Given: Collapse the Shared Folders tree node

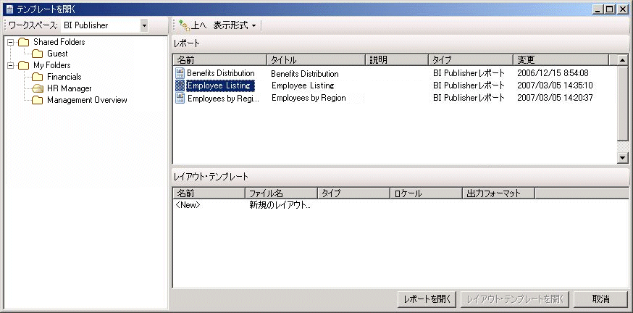Looking at the screenshot, I should click(10, 42).
